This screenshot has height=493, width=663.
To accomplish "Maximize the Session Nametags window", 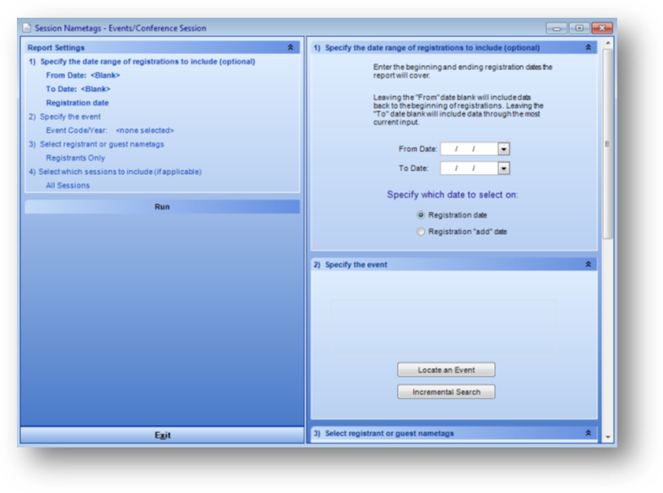I will (x=579, y=28).
